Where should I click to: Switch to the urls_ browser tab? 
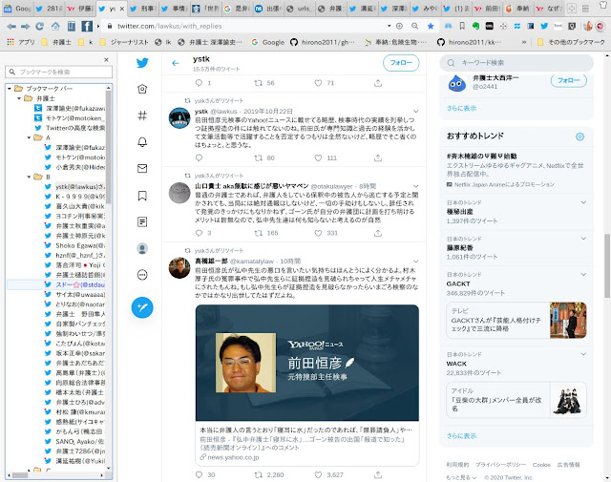pos(300,9)
